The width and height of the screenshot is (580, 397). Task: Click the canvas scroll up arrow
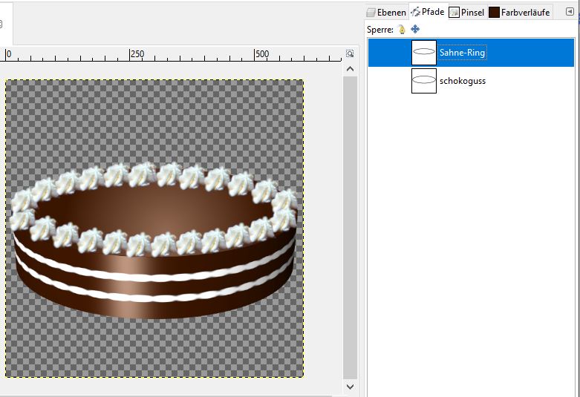point(350,68)
